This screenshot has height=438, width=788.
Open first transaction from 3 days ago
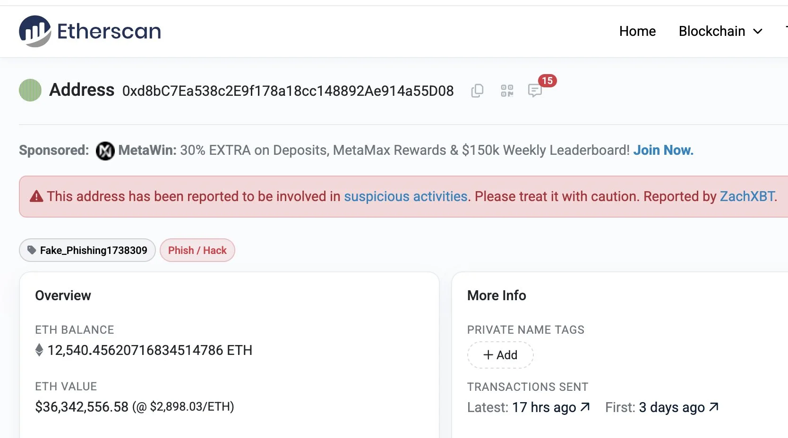pos(678,407)
